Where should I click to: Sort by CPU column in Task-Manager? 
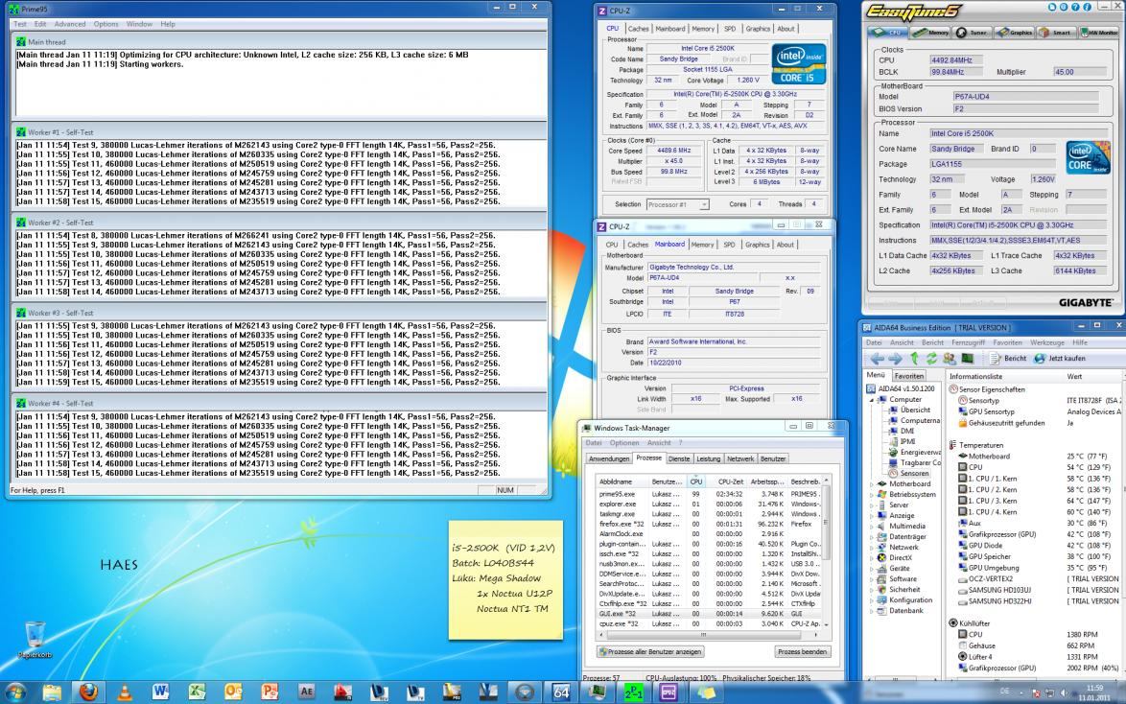[696, 481]
